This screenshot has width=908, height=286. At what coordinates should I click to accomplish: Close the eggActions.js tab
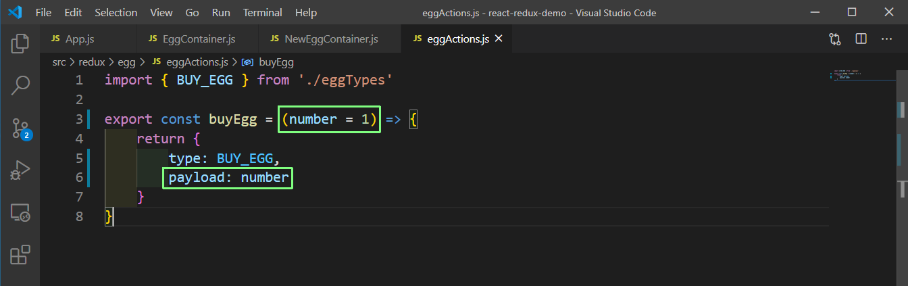(x=499, y=39)
